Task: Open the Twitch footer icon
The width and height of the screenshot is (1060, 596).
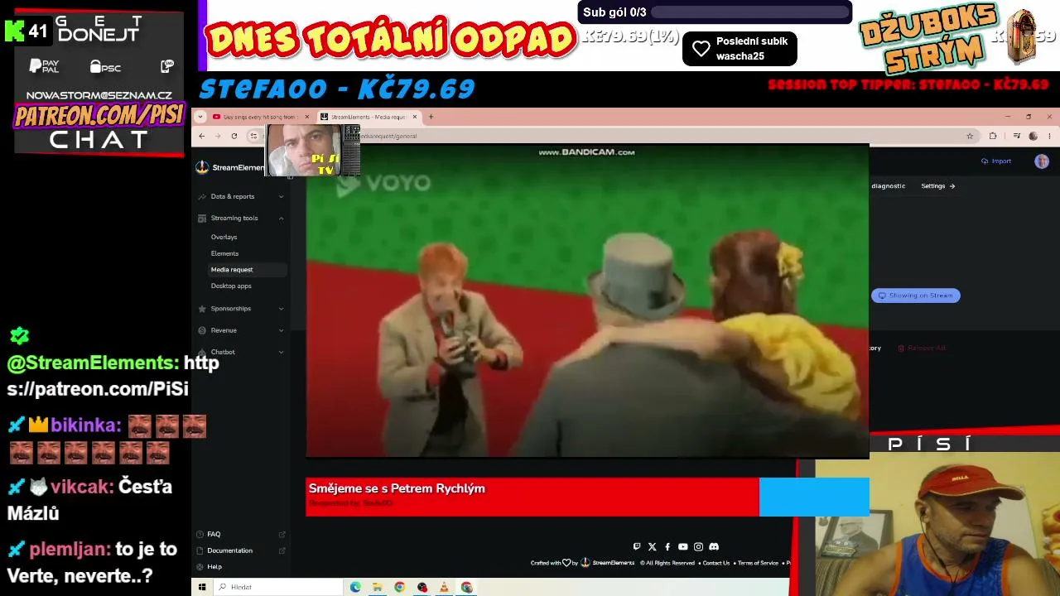Action: [636, 546]
